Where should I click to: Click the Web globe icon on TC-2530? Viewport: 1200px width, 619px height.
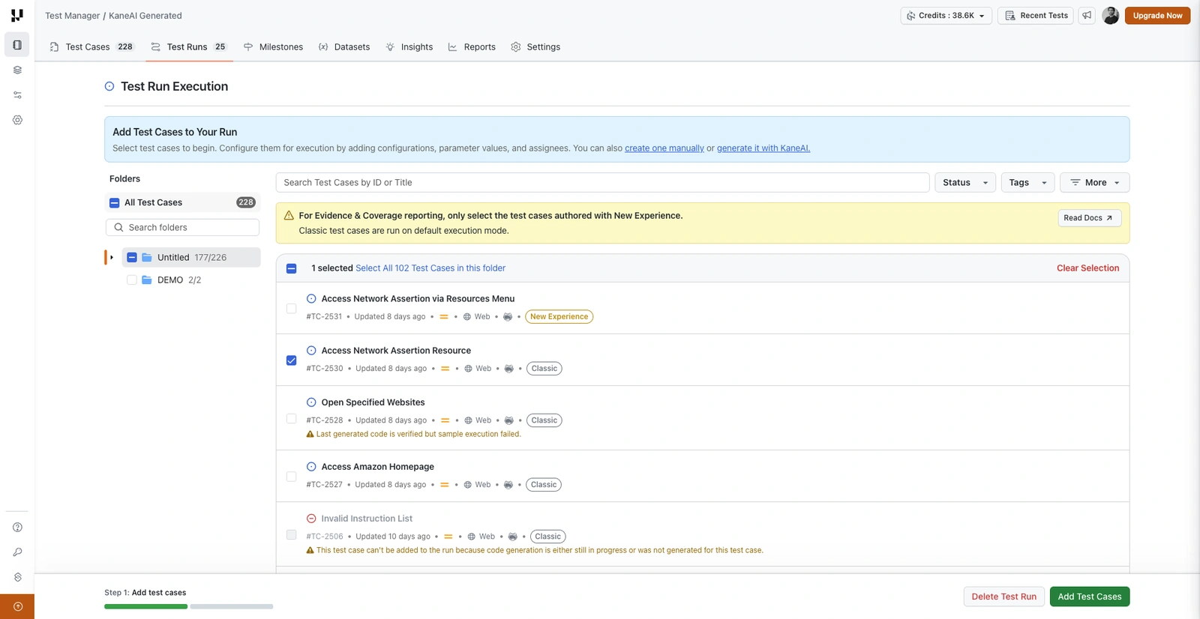pyautogui.click(x=468, y=369)
